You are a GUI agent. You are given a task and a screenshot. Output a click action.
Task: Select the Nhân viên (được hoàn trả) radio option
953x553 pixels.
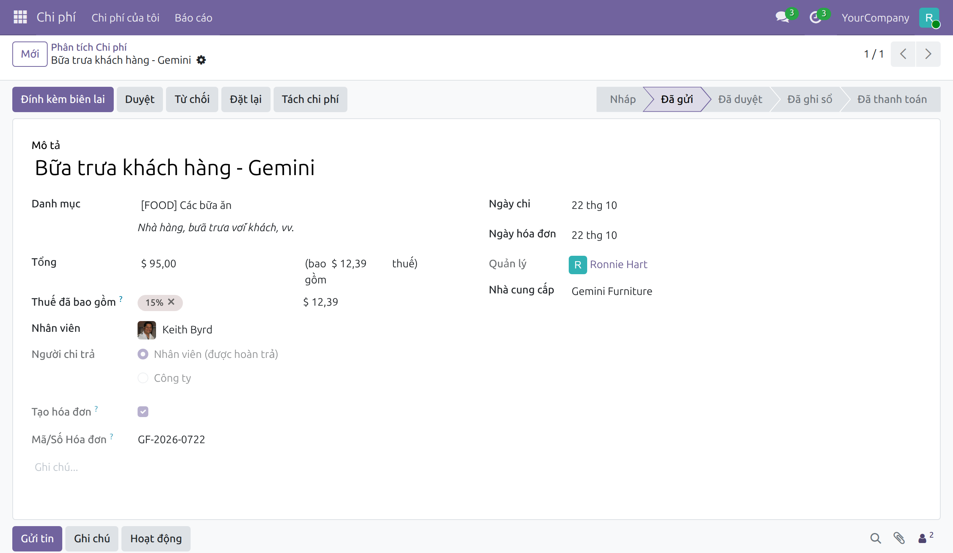coord(143,354)
